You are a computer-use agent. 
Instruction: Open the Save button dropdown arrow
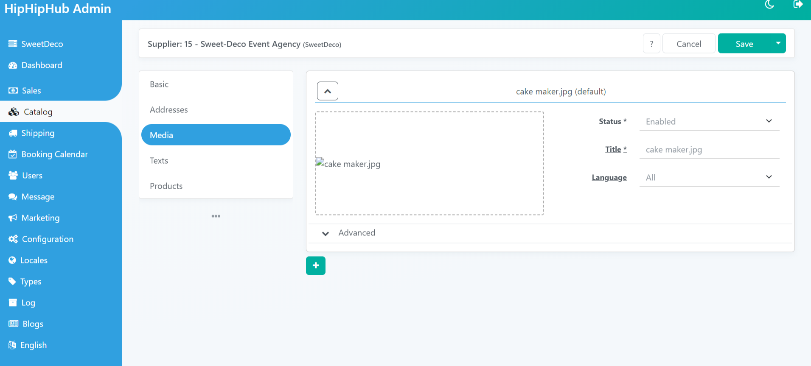778,43
